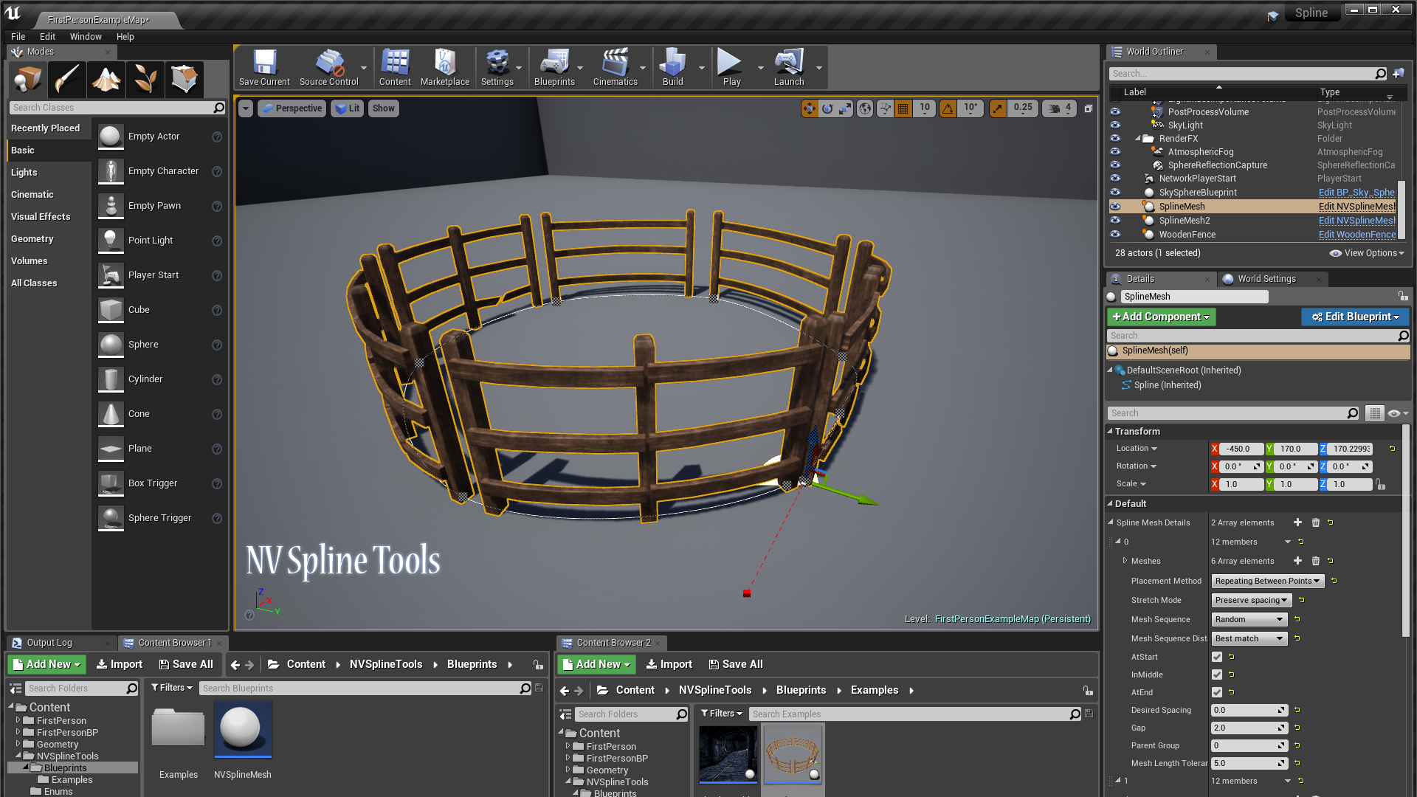Open Mesh Sequence Random dropdown
The width and height of the screenshot is (1417, 797).
click(x=1249, y=619)
